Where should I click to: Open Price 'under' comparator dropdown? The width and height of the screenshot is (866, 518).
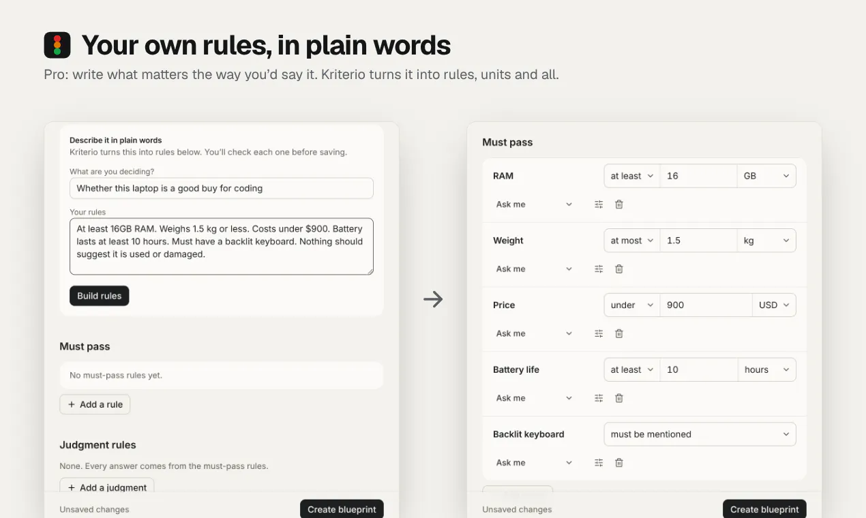coord(632,305)
